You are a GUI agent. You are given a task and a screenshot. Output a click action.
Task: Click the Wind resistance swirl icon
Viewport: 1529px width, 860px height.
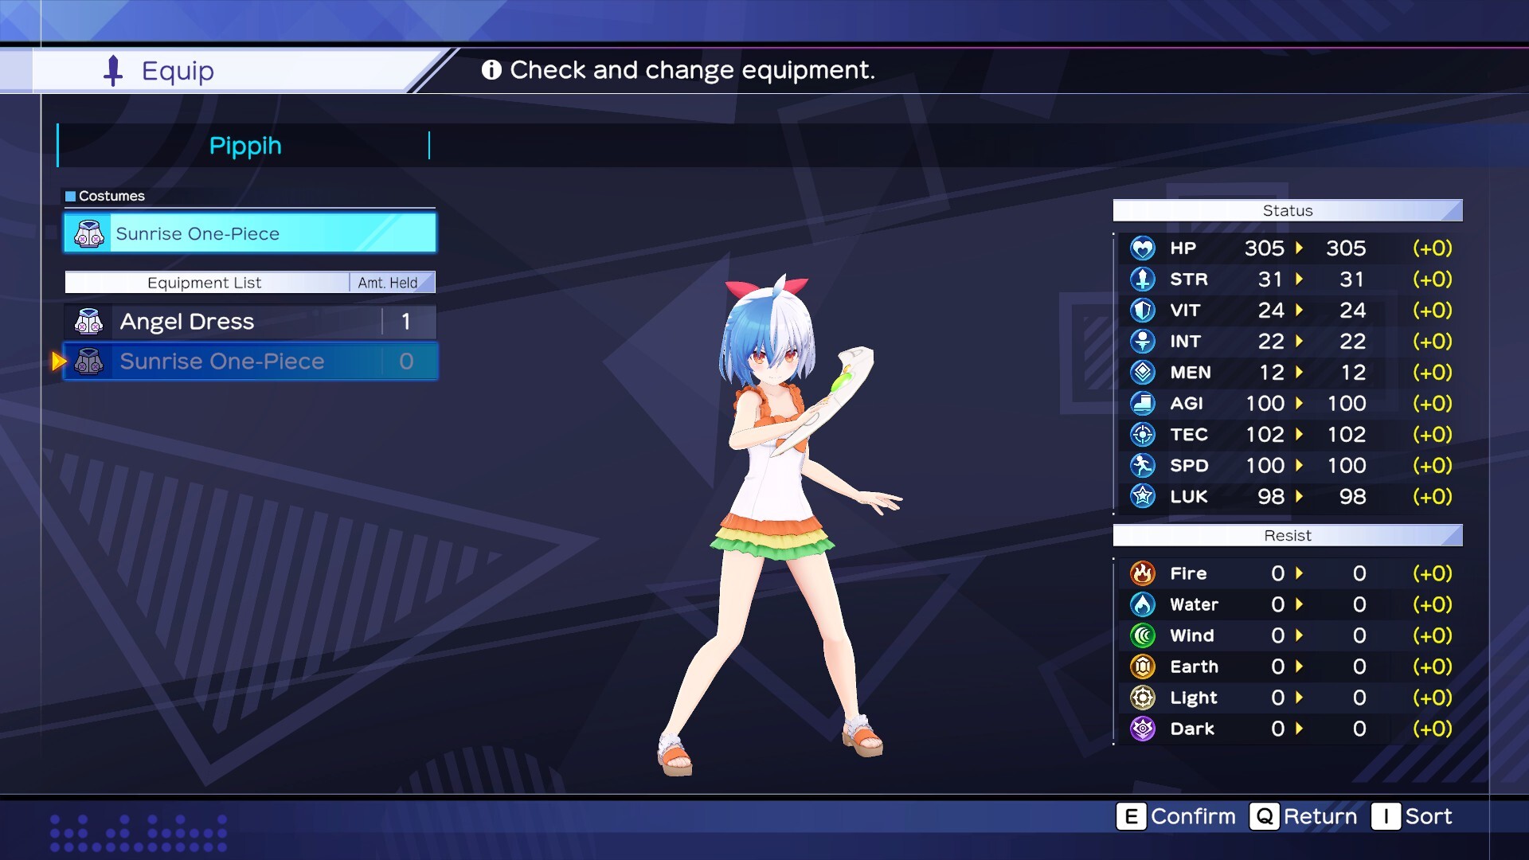click(1142, 635)
